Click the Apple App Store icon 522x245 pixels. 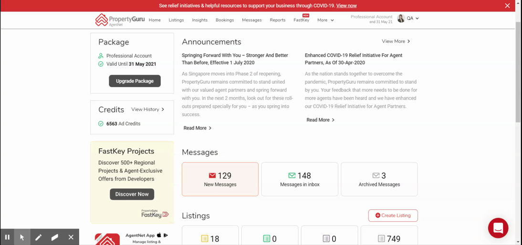tap(159, 235)
